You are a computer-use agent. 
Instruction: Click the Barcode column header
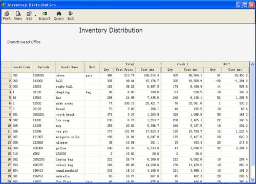pos(44,67)
